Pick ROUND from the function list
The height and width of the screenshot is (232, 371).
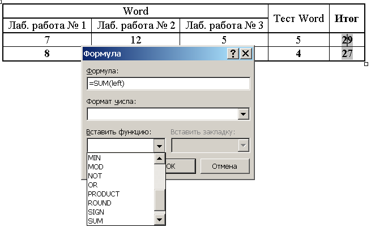pos(121,203)
